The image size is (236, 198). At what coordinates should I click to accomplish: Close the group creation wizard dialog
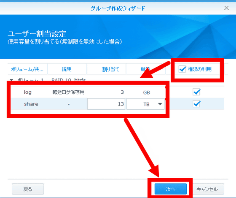[x=226, y=8]
